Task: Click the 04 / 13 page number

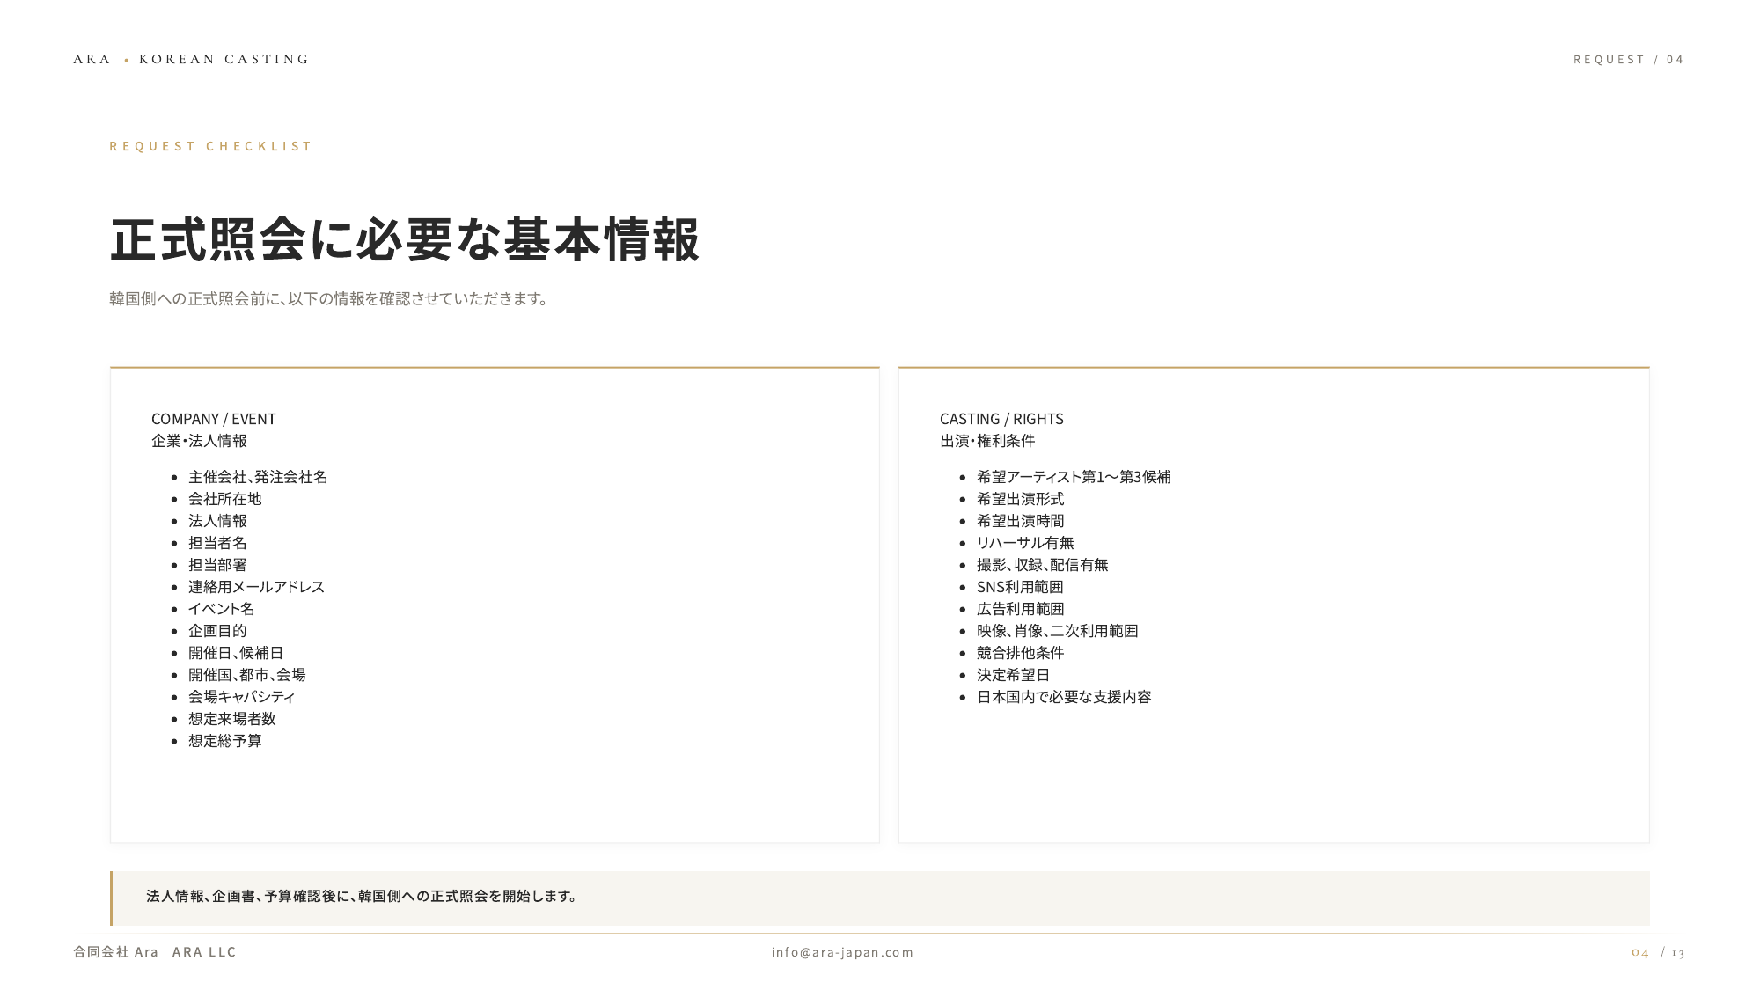Action: 1657,952
